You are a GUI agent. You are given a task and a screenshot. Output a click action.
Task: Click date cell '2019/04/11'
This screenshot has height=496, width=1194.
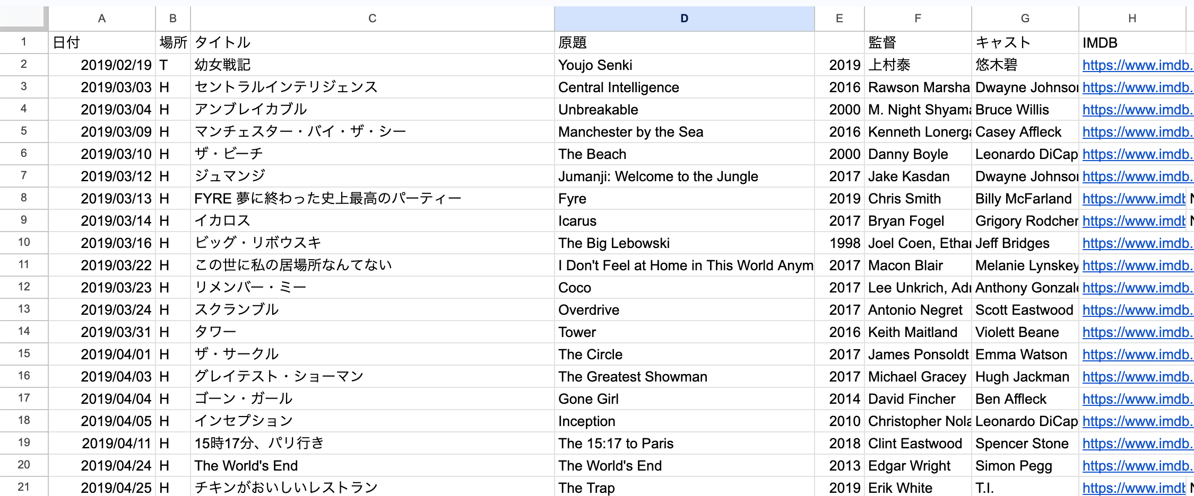[x=102, y=444]
